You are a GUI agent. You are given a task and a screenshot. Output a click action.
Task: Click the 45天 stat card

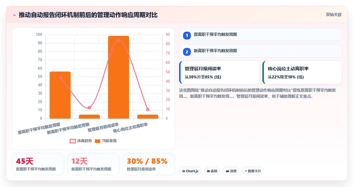[x=38, y=164]
